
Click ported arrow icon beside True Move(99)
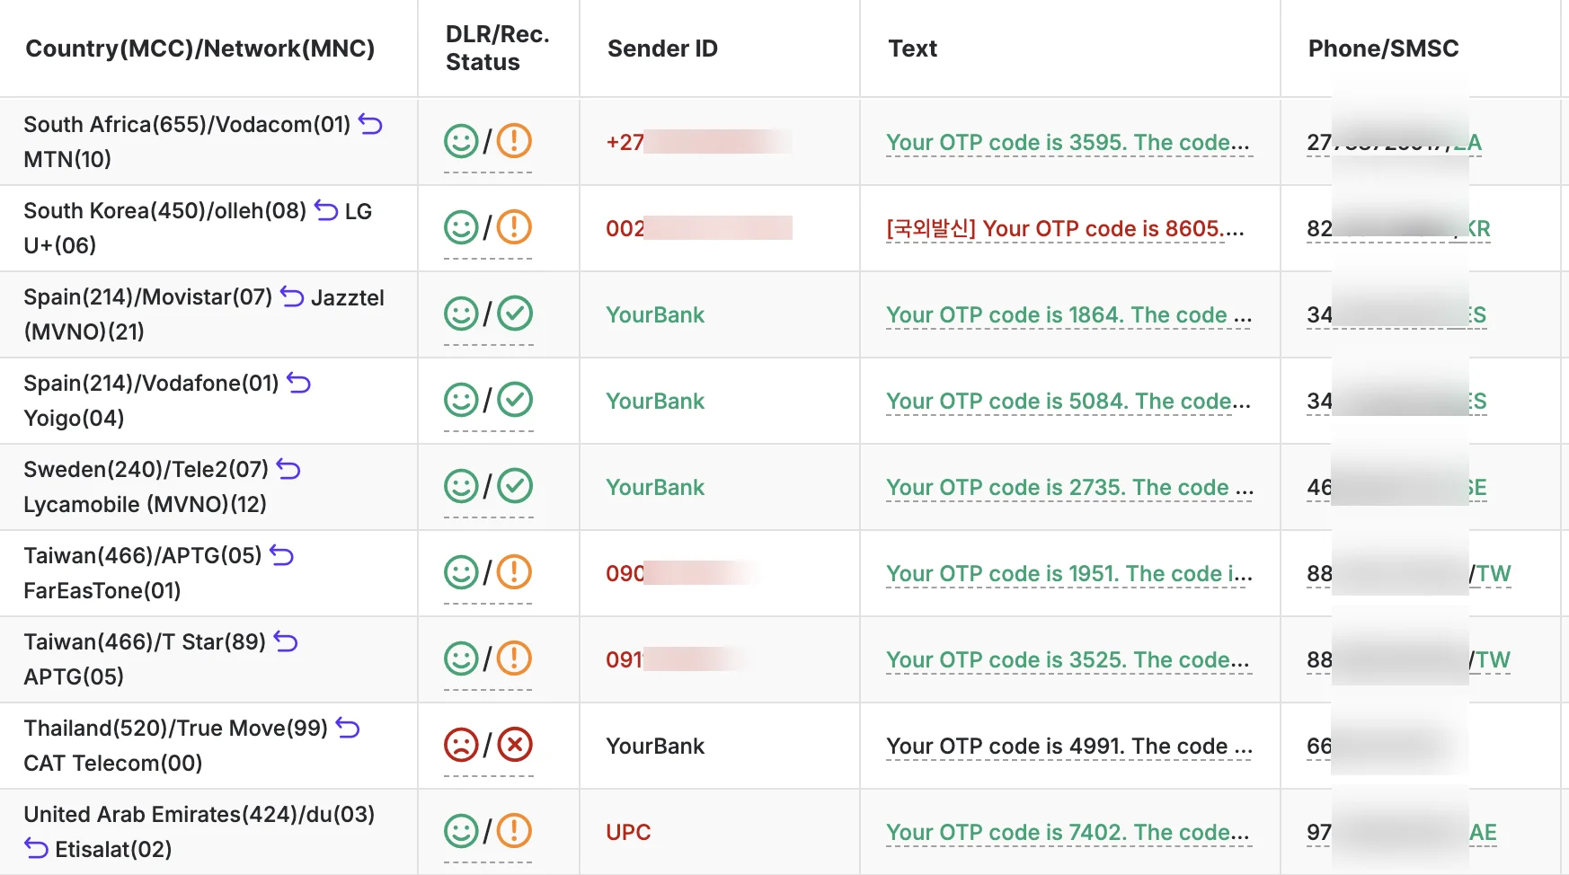tap(348, 728)
